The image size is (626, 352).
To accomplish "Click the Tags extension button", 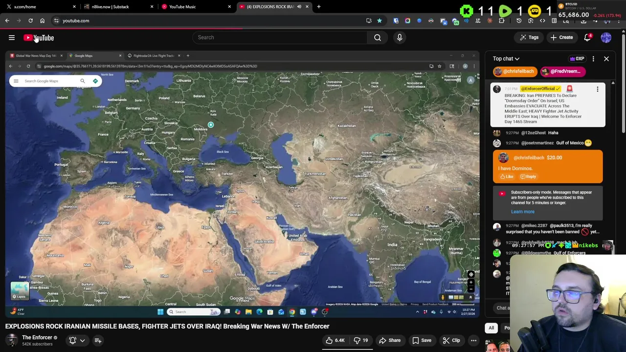I will pos(529,38).
